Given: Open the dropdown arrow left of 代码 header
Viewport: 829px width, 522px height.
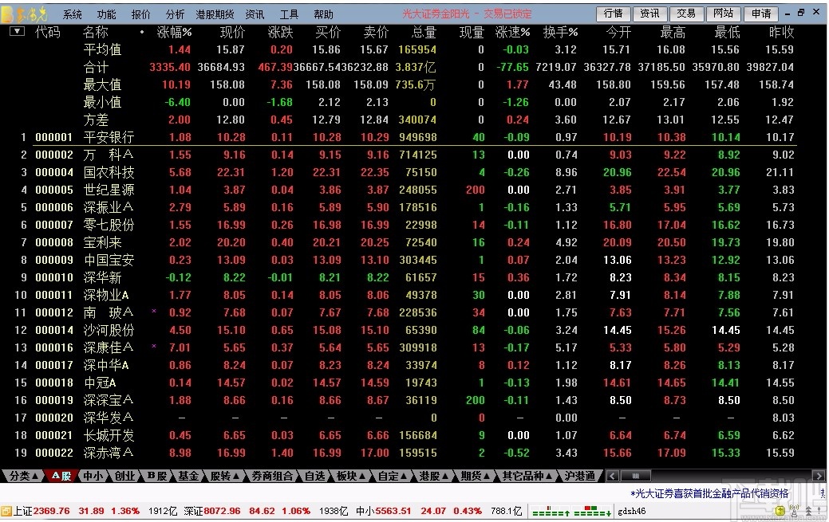Looking at the screenshot, I should (18, 31).
